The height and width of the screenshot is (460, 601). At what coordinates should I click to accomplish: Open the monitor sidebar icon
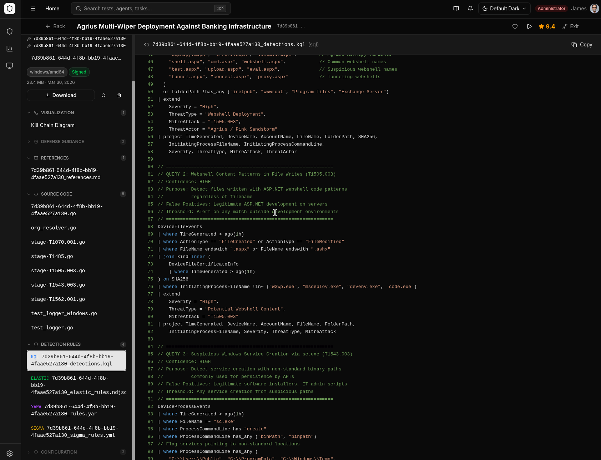tap(10, 66)
